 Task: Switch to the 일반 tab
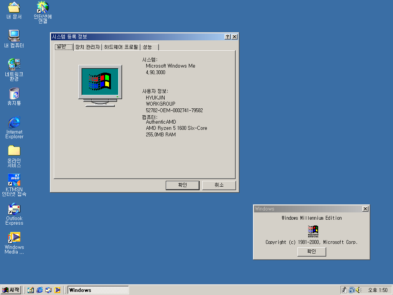point(64,46)
